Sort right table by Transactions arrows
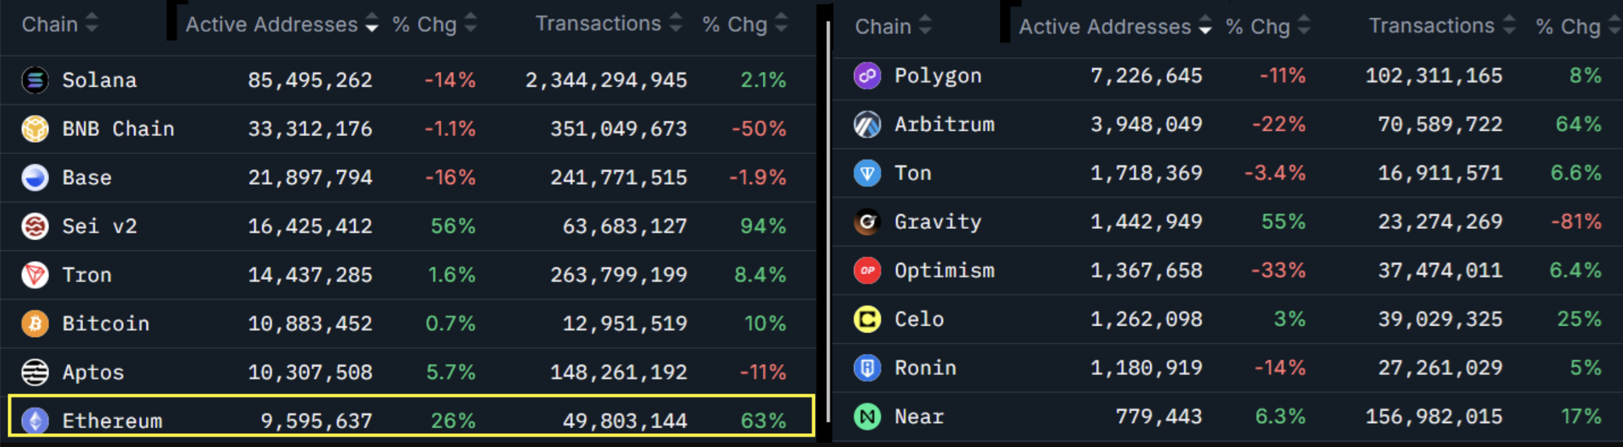This screenshot has width=1623, height=447. coord(1509,25)
